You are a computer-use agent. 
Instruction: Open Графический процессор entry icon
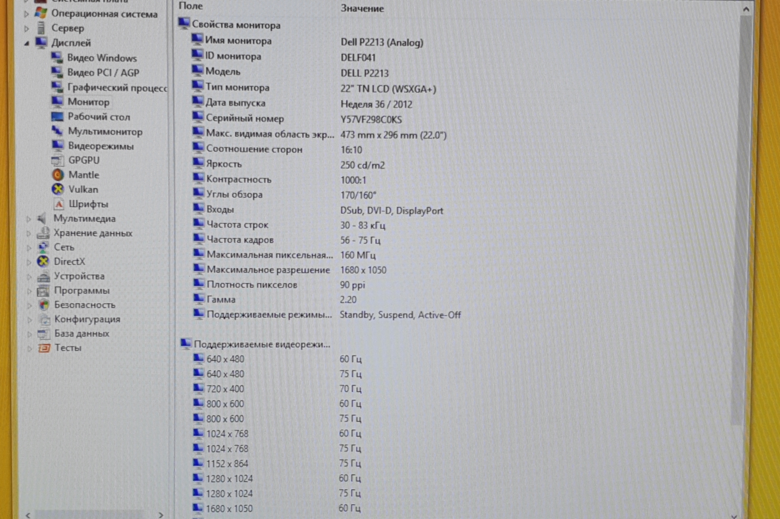click(x=57, y=87)
